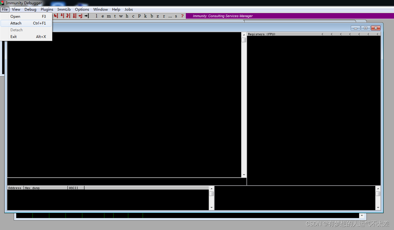This screenshot has width=394, height=230.
Task: Choose Open from File menu
Action: pyautogui.click(x=26, y=17)
